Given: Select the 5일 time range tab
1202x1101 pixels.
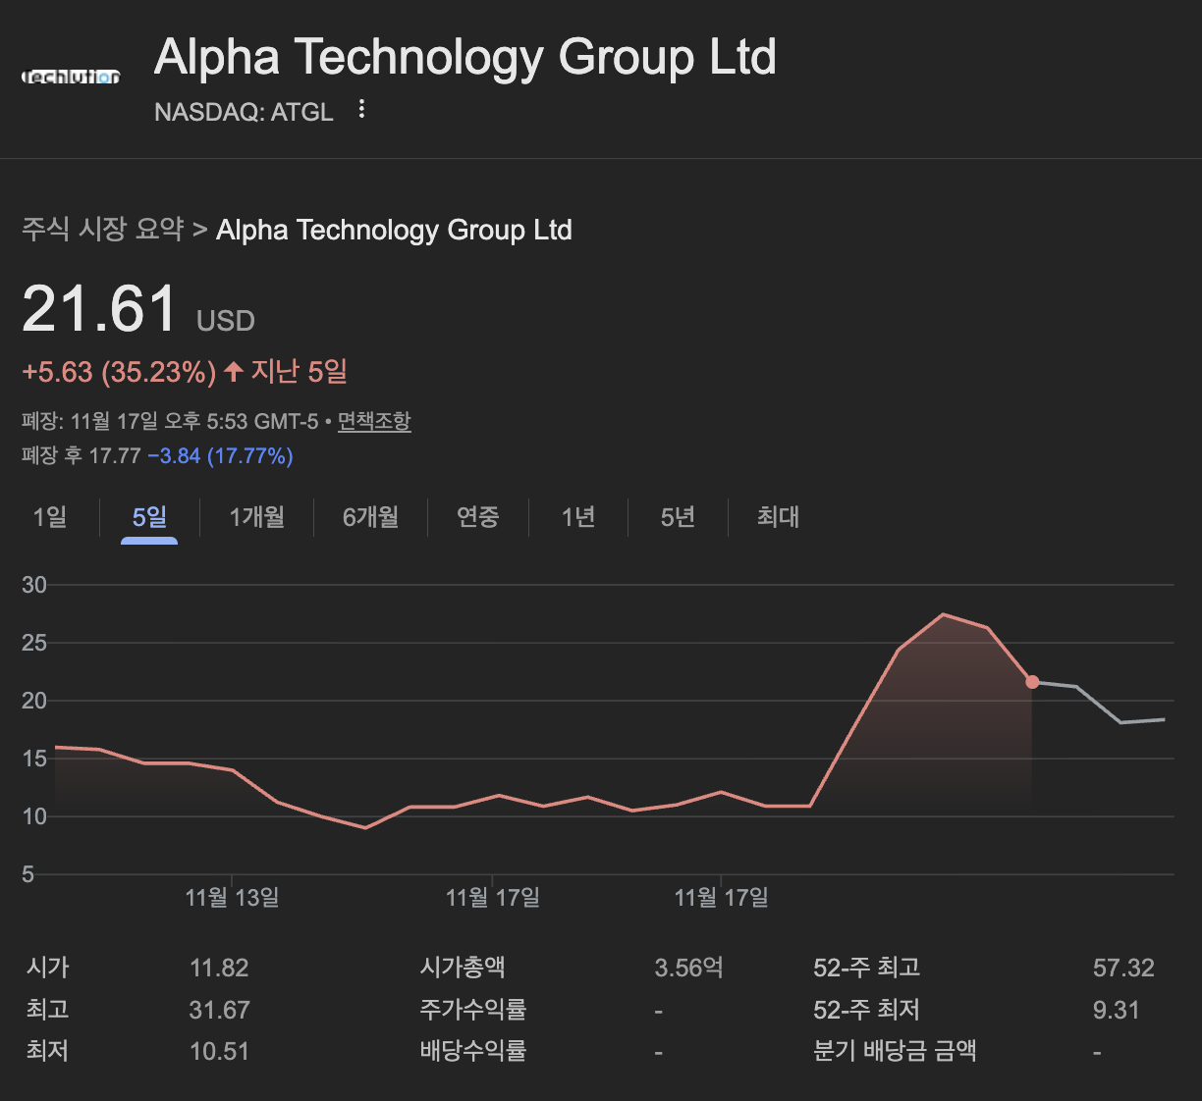Looking at the screenshot, I should (x=149, y=516).
